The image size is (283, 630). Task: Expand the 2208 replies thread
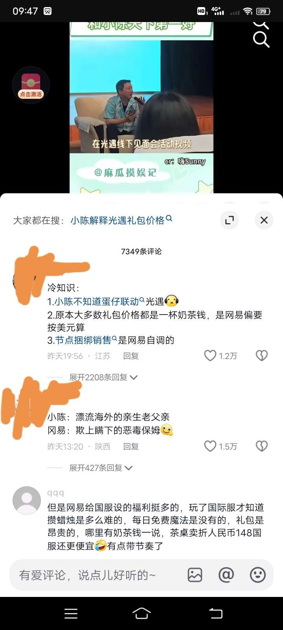pyautogui.click(x=103, y=377)
